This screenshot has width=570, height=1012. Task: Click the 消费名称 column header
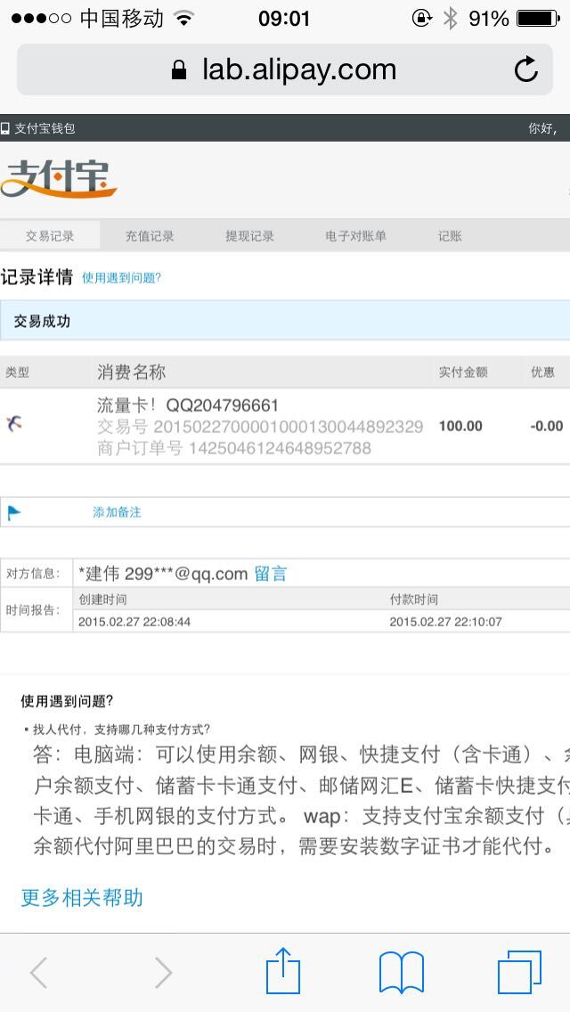[x=132, y=371]
